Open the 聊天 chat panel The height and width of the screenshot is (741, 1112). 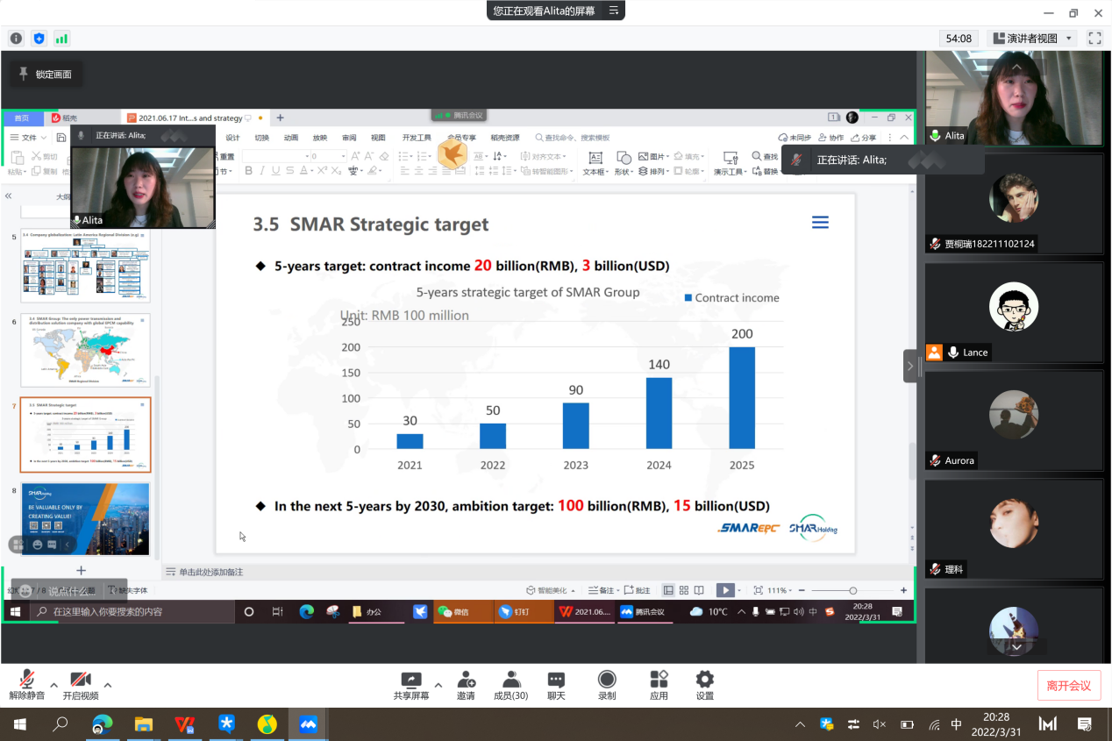(x=556, y=685)
